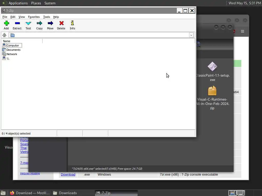Click the red Delete icon
Image resolution: width=262 pixels, height=196 pixels.
pos(61,23)
